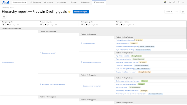Click flag icon beside Largest partner ecosystem
This screenshot has height=105, width=187.
(x=82, y=86)
